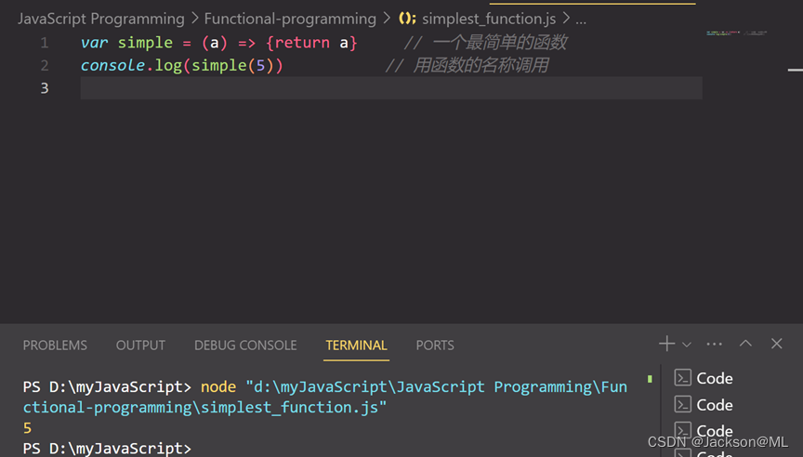803x457 pixels.
Task: Select the TERMINAL tab
Action: (356, 346)
